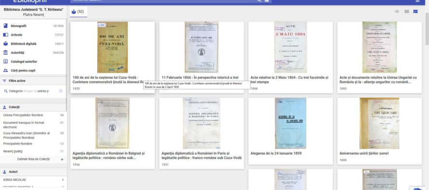
Task: Click the Filtre active panel header
Action: pyautogui.click(x=33, y=81)
